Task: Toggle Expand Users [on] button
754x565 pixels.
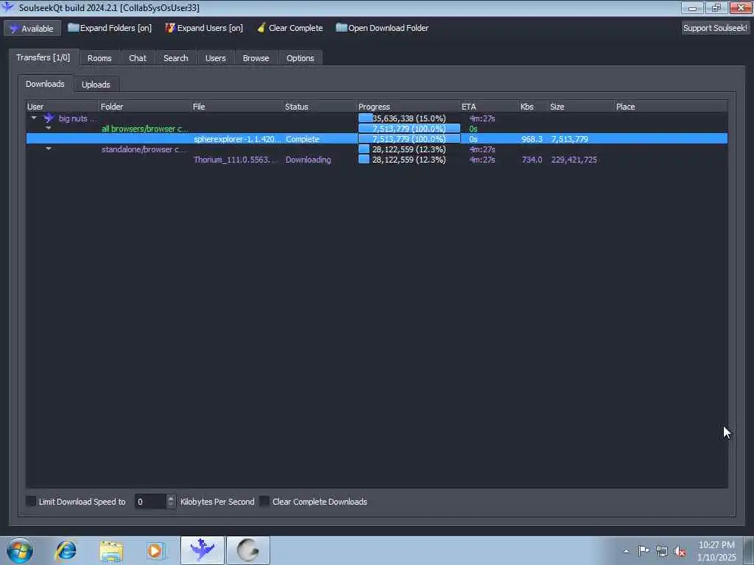Action: click(204, 28)
